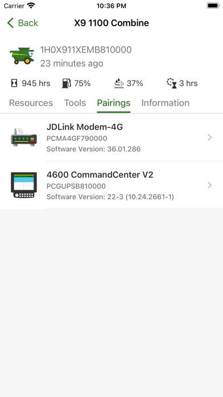Go back using the Back button
223x397 pixels.
pos(23,23)
